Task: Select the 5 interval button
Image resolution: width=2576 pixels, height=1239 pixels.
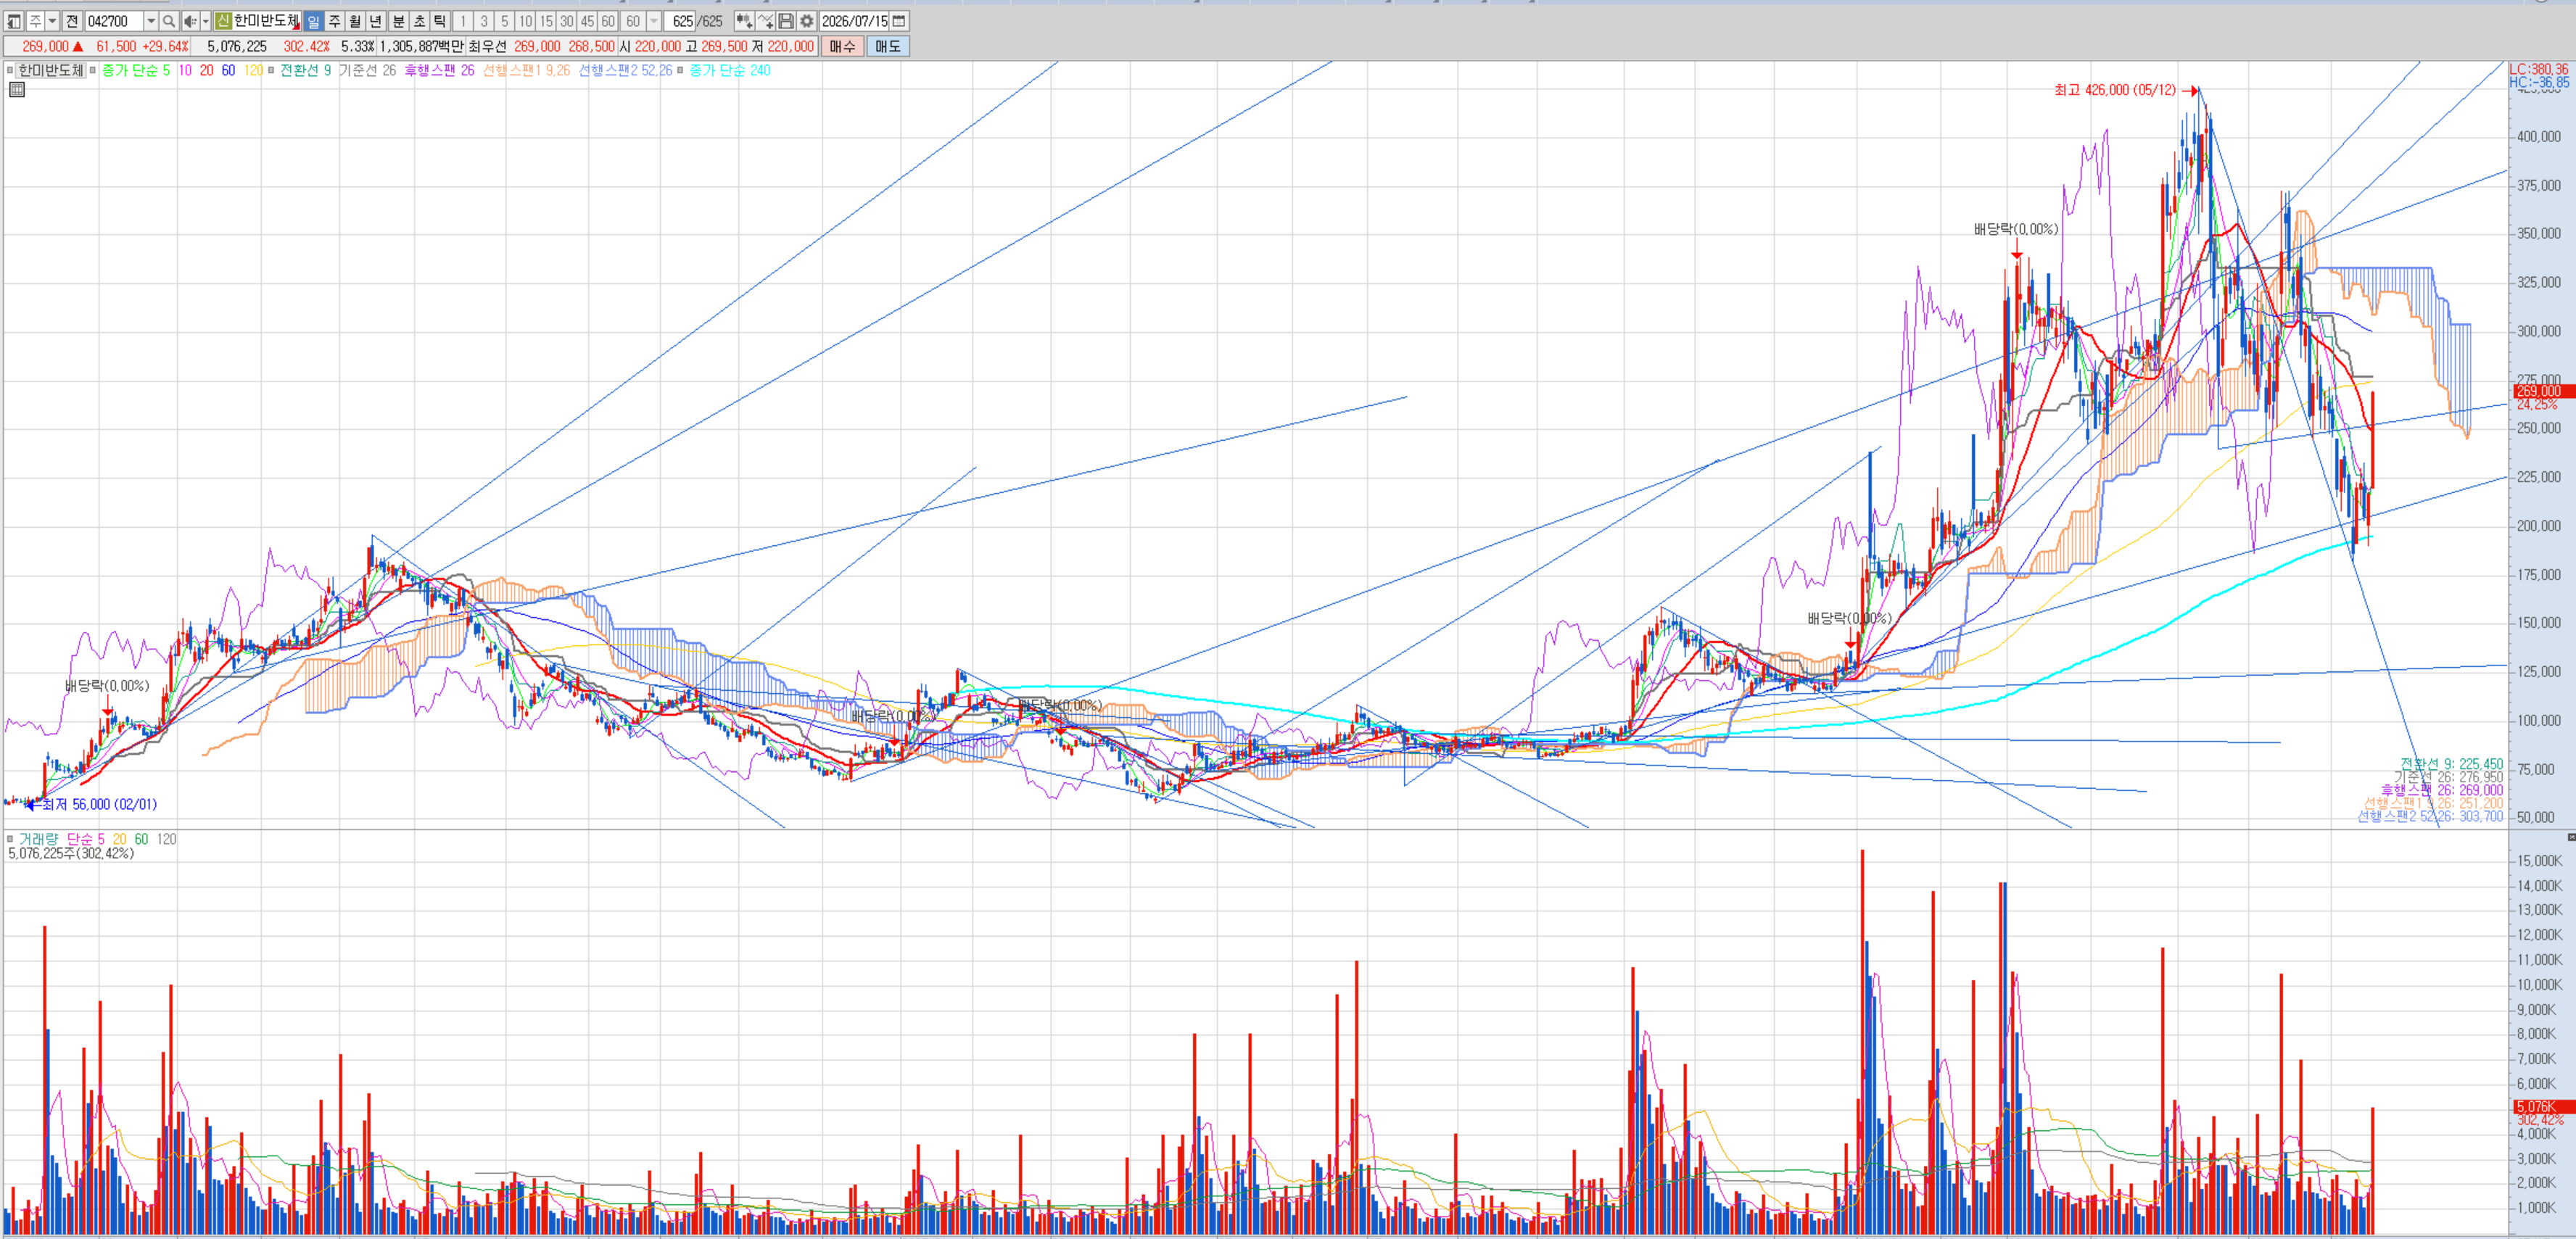Action: pos(505,21)
